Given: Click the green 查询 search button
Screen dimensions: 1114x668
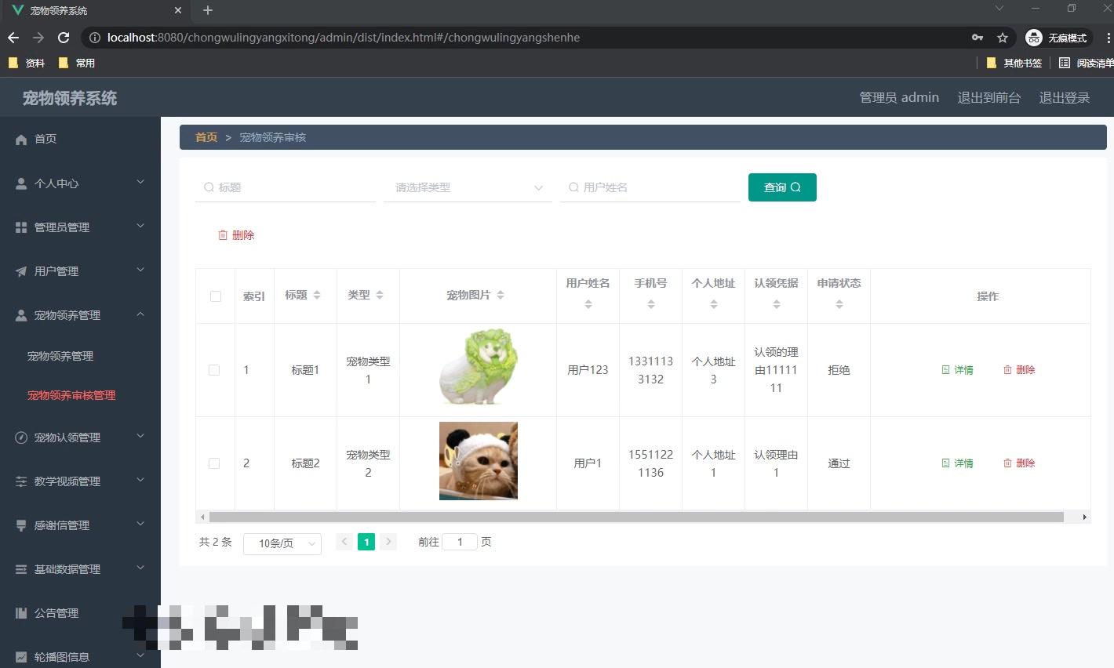Looking at the screenshot, I should click(x=782, y=187).
